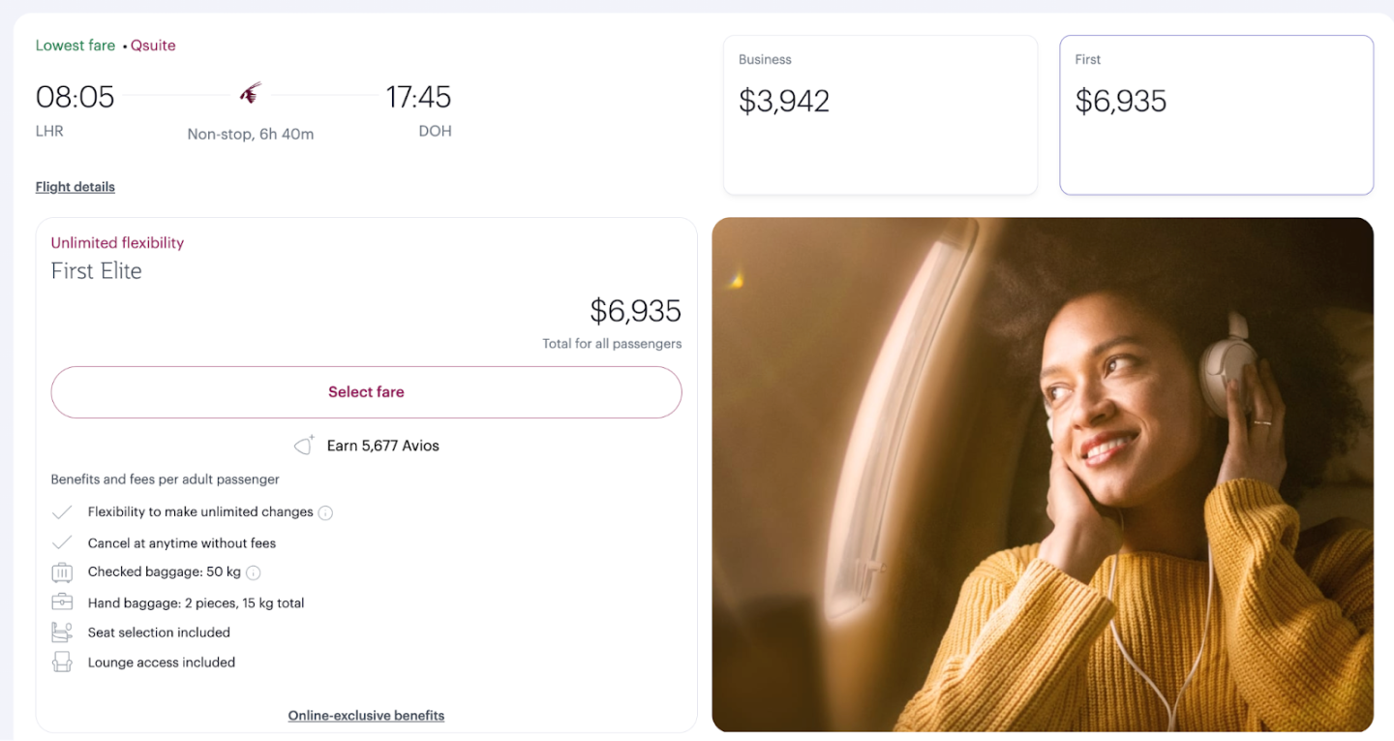The image size is (1394, 741).
Task: Click the lounge access armchair icon
Action: (62, 663)
